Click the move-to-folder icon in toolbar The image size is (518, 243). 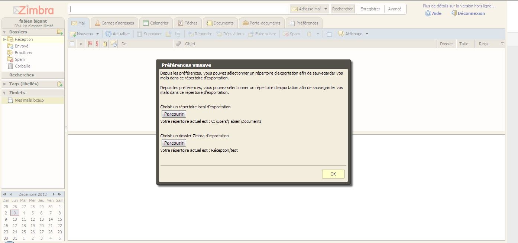pos(169,34)
